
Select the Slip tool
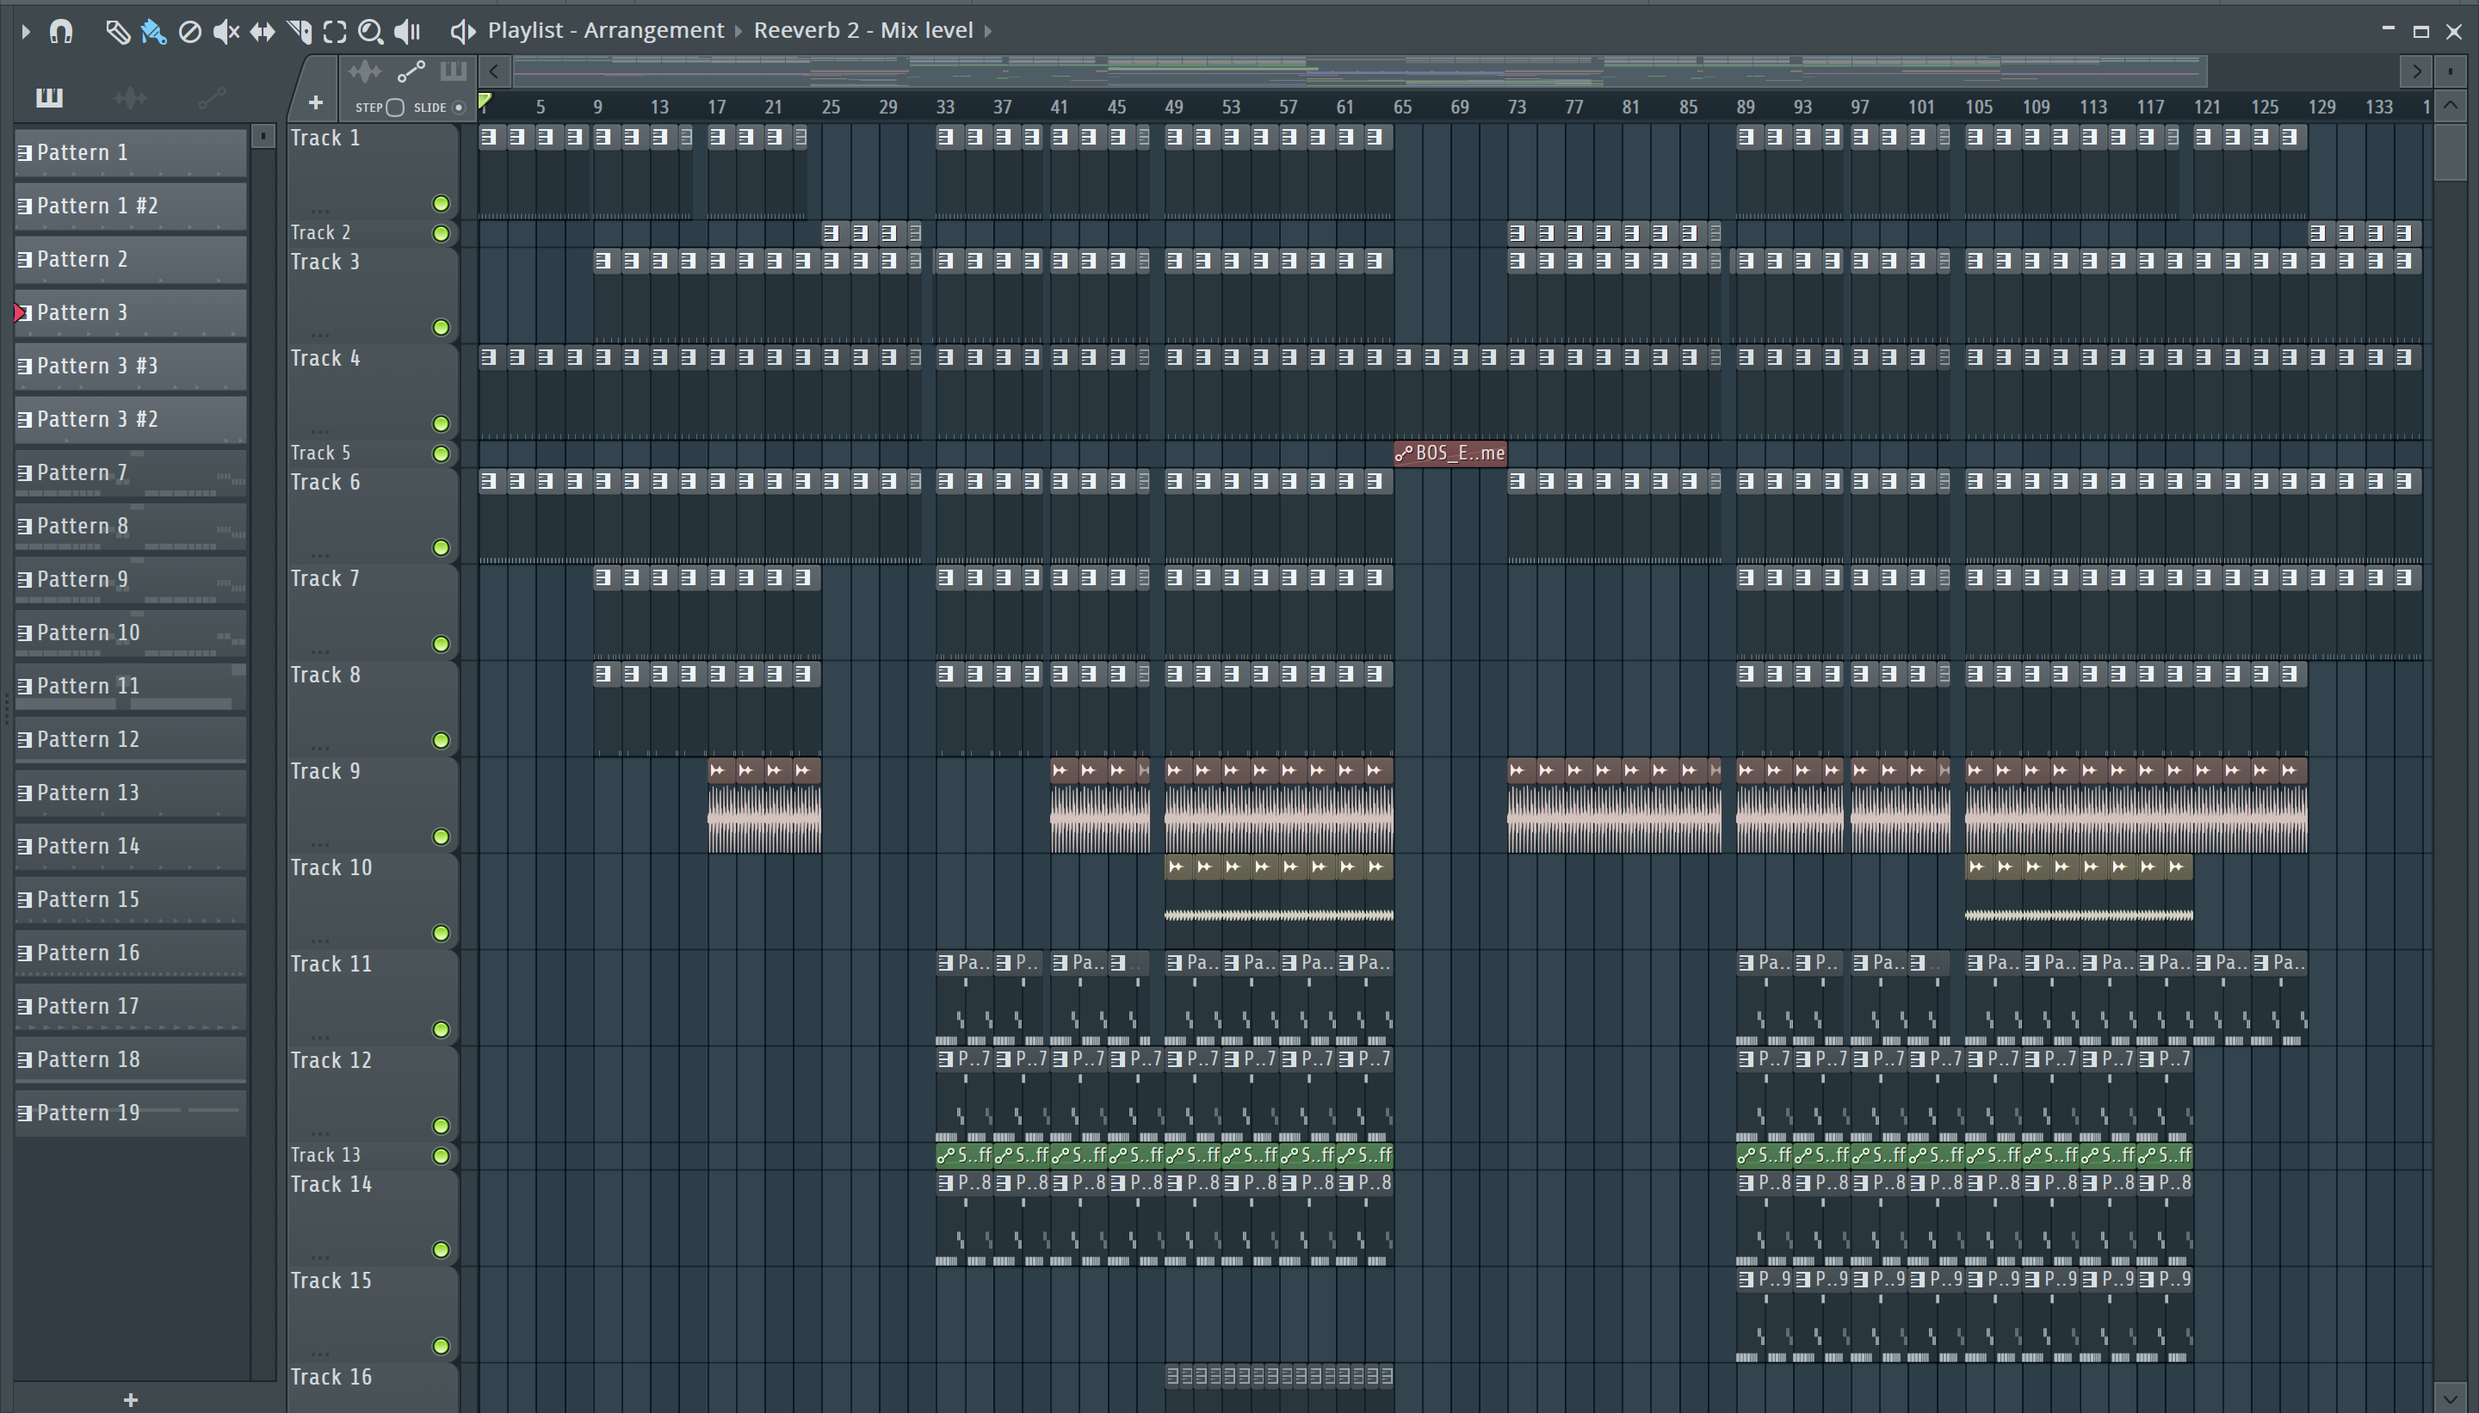(262, 32)
